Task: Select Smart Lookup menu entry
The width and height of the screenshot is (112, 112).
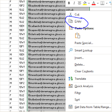Action: click(83, 51)
